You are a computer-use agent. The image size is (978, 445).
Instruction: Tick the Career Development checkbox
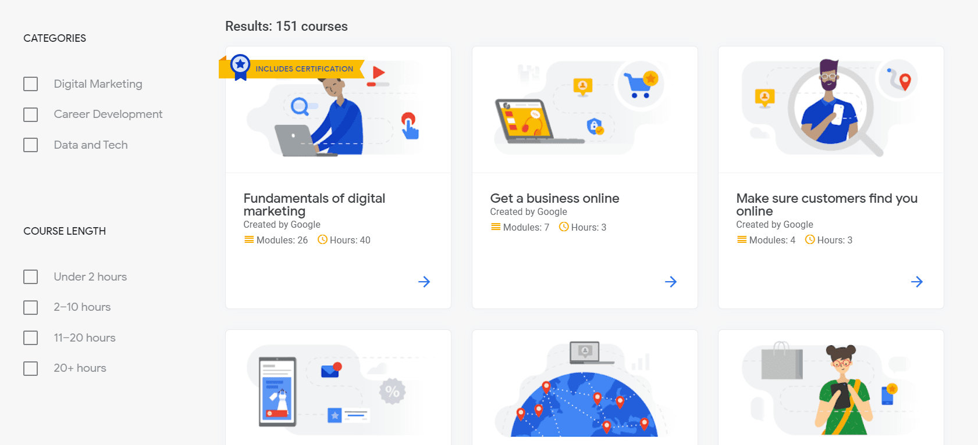click(31, 114)
